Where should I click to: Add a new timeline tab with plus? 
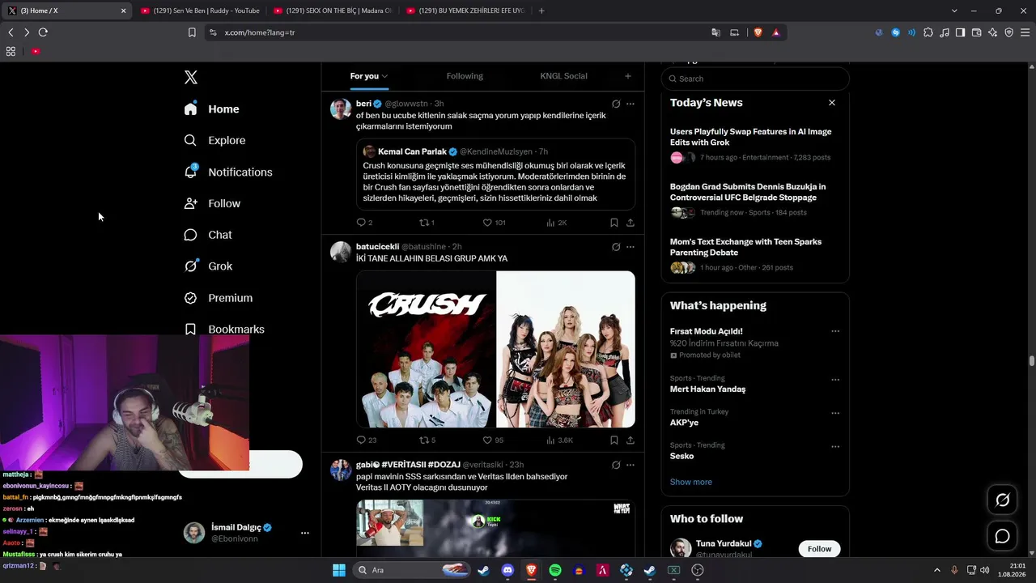click(628, 76)
